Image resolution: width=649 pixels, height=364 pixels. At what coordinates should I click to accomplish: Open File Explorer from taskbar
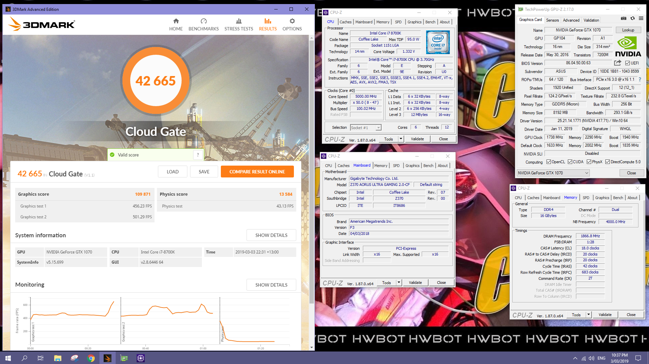tap(58, 358)
